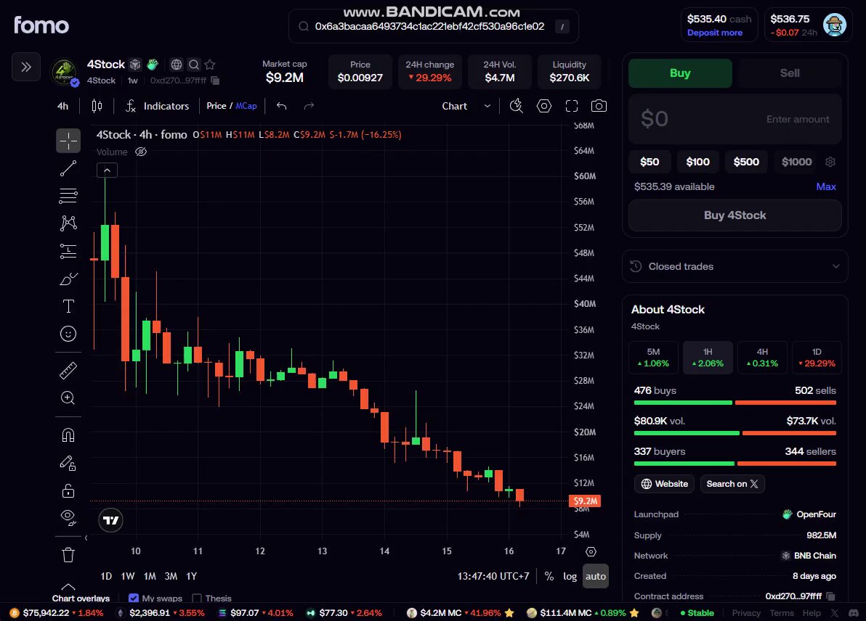Set the chart range to 1W

128,576
